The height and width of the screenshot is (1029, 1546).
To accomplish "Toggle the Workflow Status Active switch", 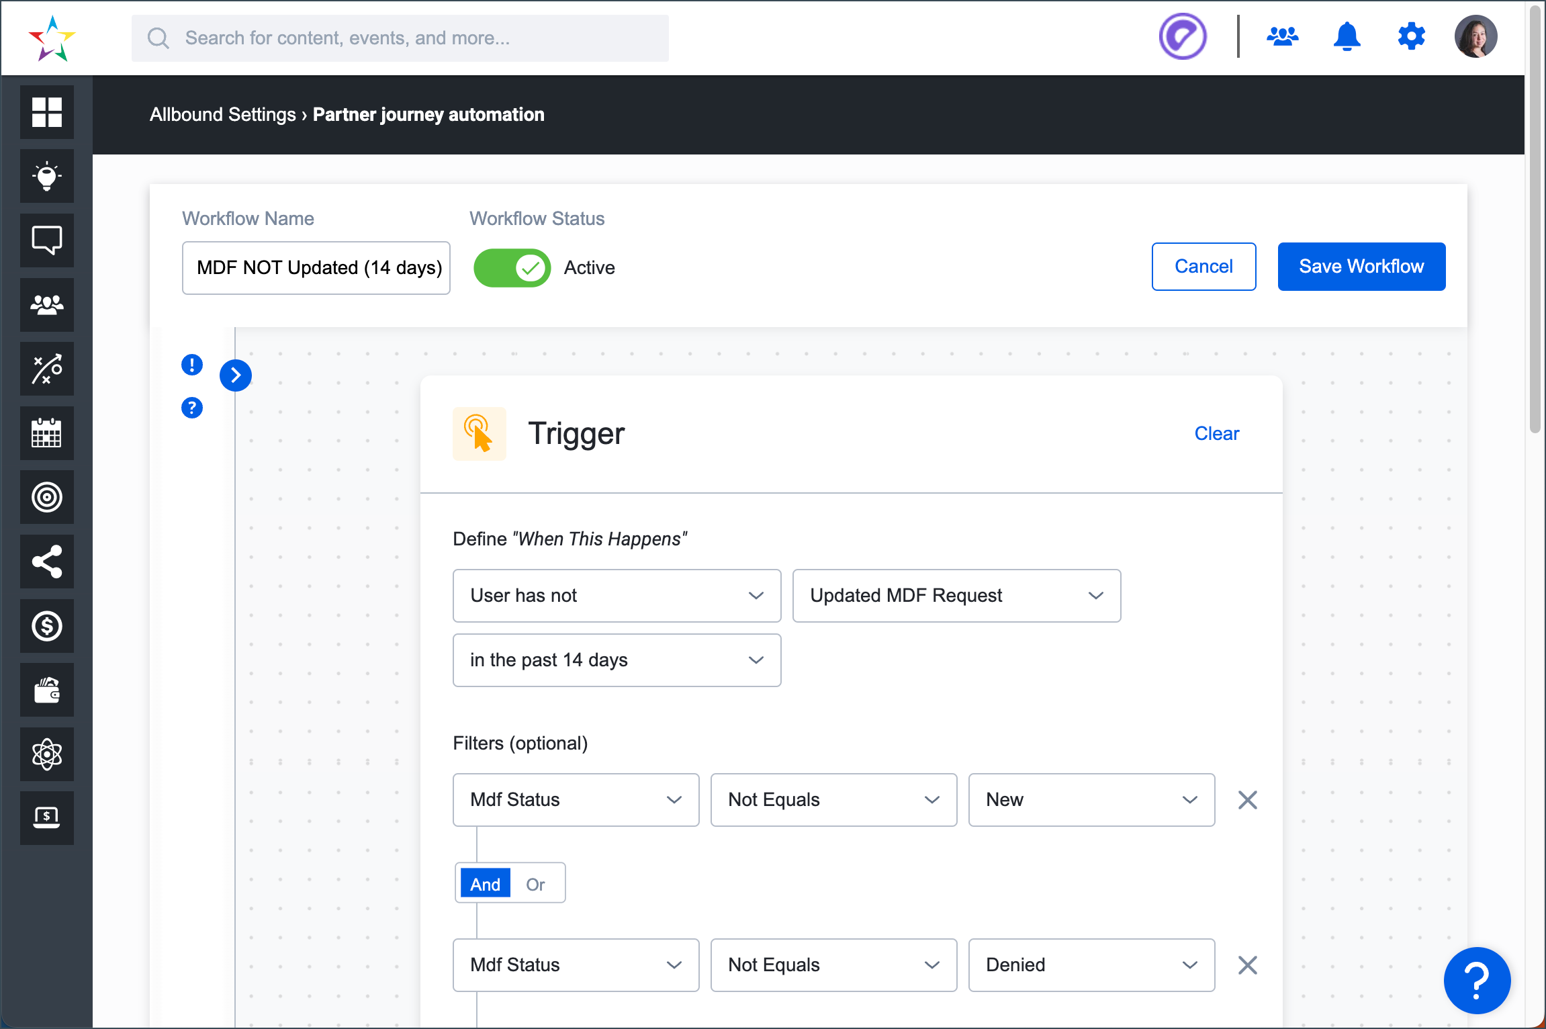I will [512, 268].
